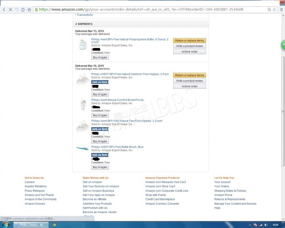
Task: Open blue Bottle Brush product thumbnail
Action: click(x=82, y=148)
